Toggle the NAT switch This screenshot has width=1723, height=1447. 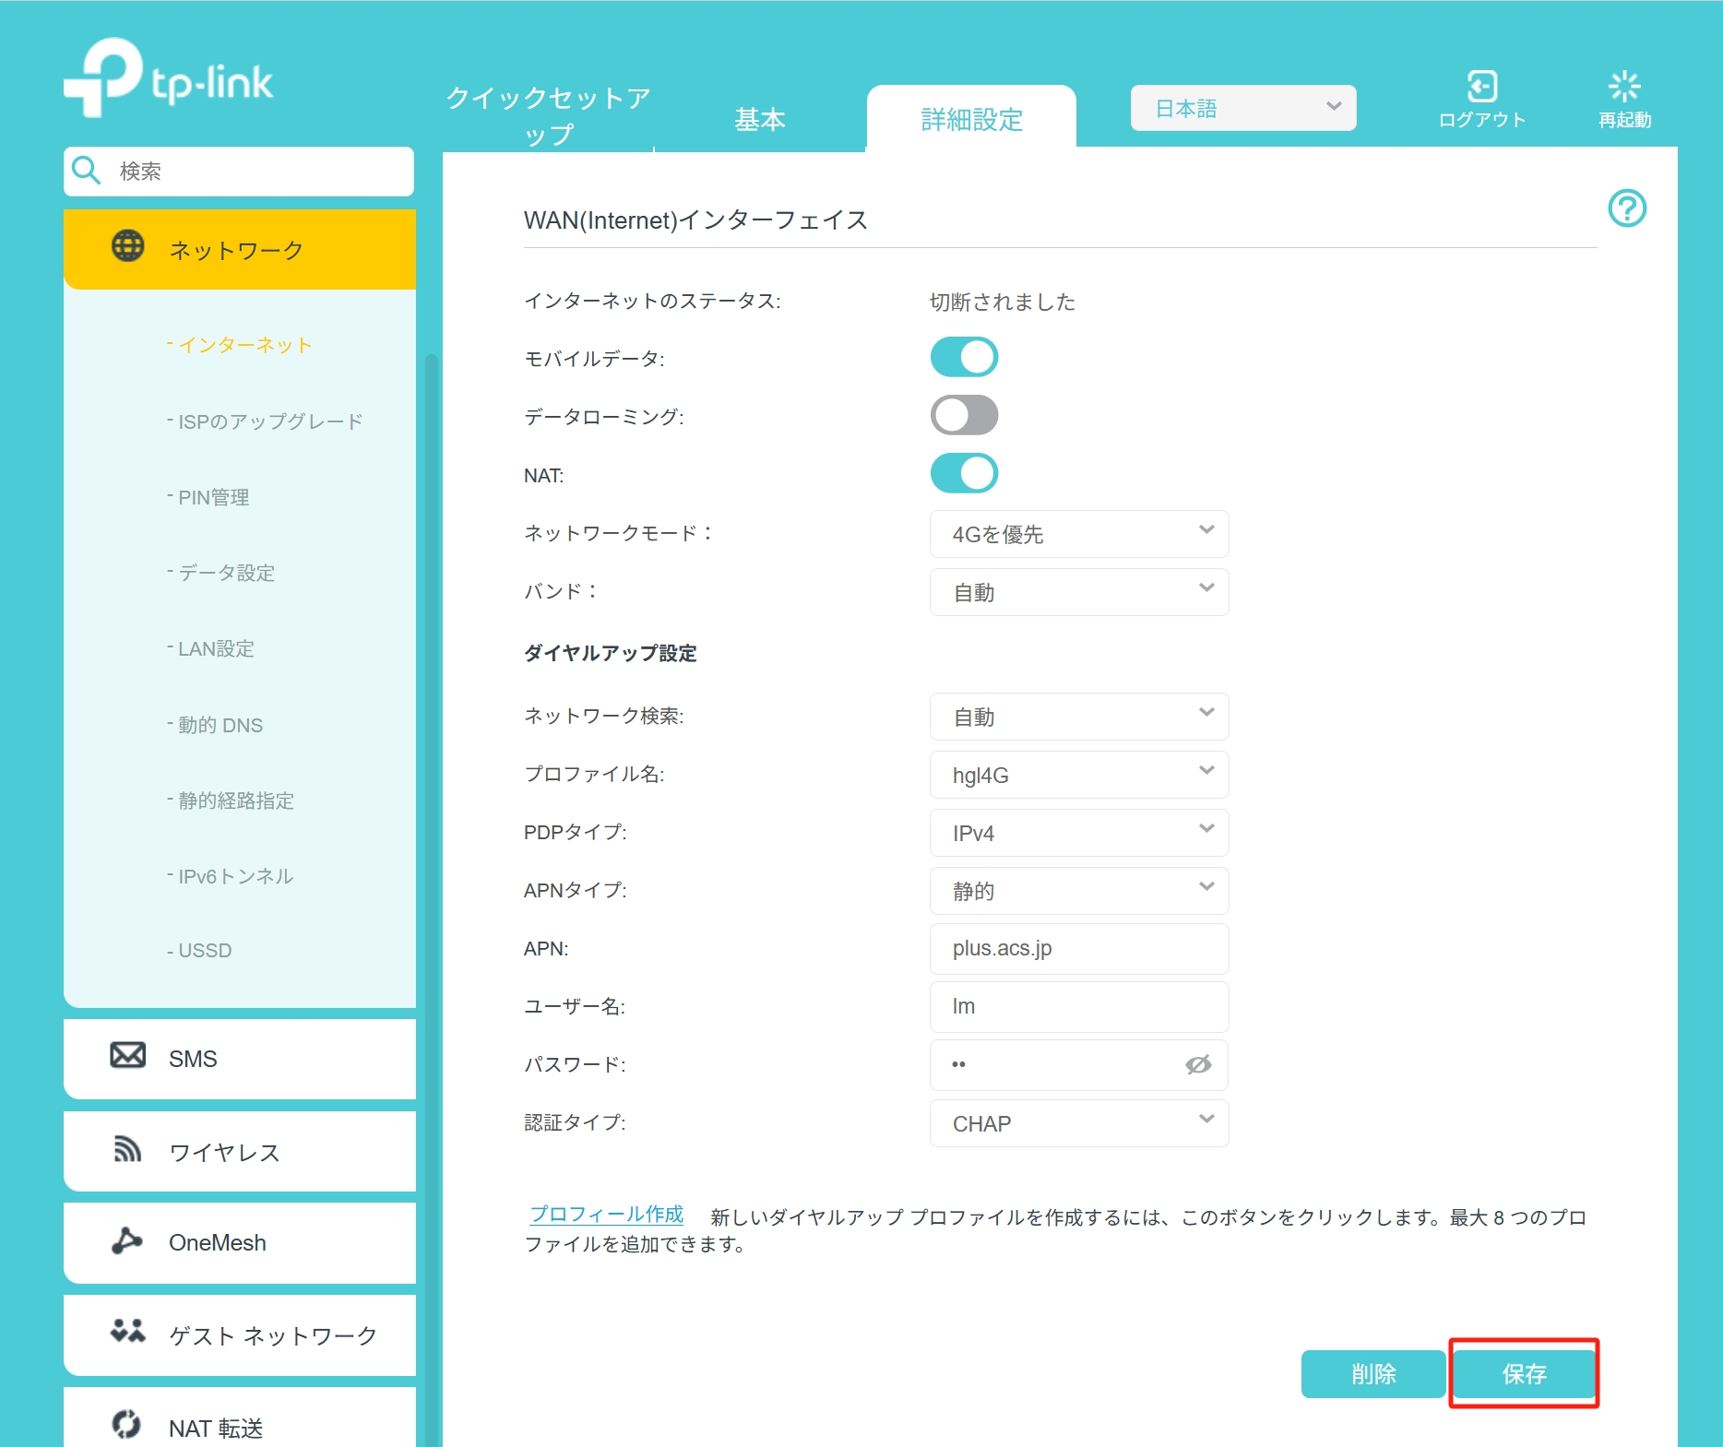964,473
